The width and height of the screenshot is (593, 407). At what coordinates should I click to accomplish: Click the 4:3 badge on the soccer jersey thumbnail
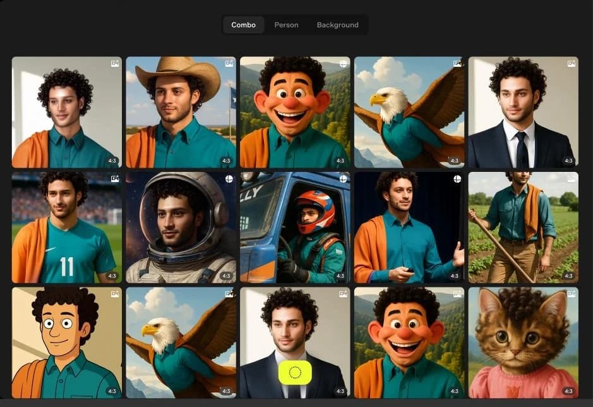tap(112, 276)
